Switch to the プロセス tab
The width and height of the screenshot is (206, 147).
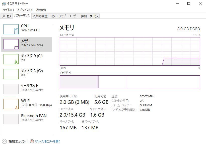(x=7, y=16)
